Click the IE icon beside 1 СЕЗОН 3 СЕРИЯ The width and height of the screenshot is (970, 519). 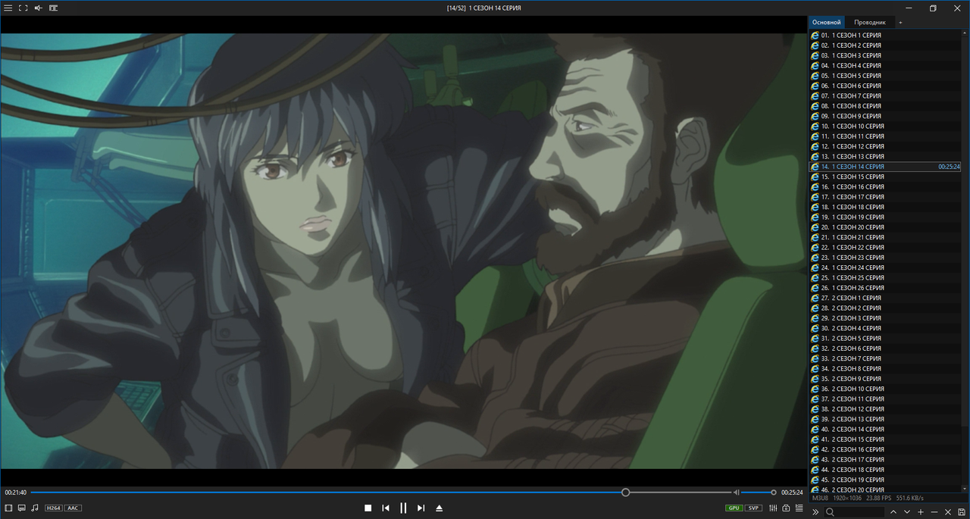tap(815, 55)
